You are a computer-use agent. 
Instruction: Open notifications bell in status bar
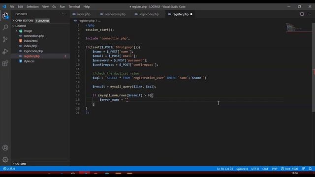(310, 169)
